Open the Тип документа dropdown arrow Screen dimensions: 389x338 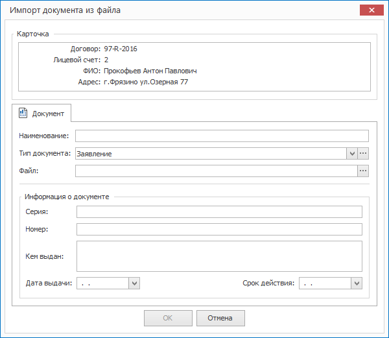coord(352,154)
